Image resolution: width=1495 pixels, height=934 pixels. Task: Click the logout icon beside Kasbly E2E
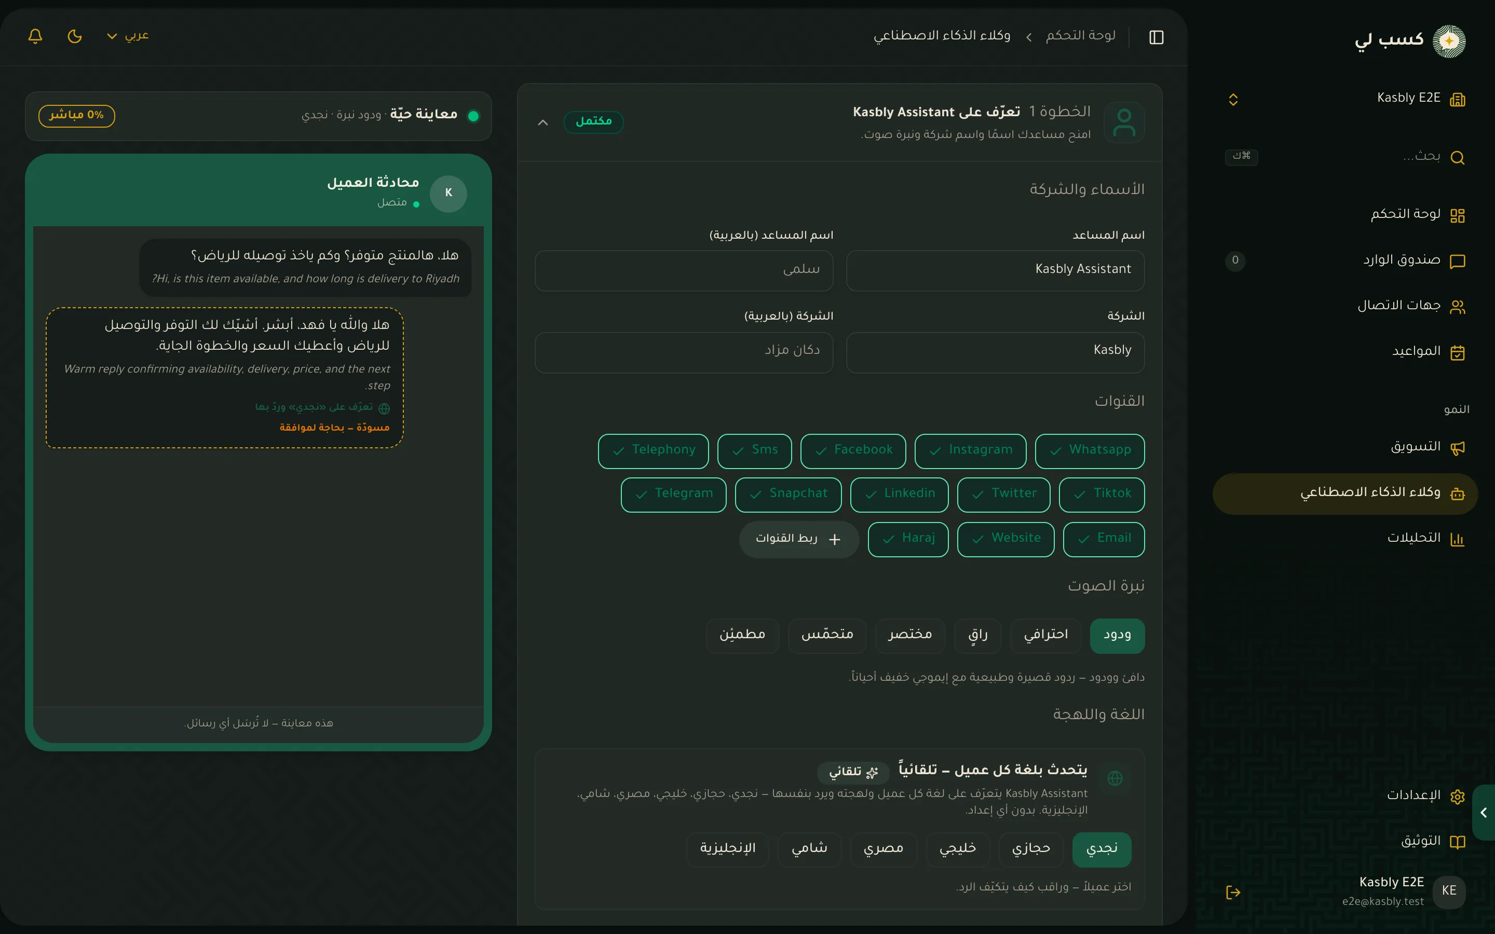click(1233, 892)
